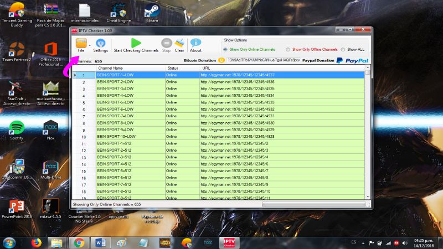The image size is (443, 249).
Task: Open Cheat Engine desktop shortcut
Action: [119, 13]
